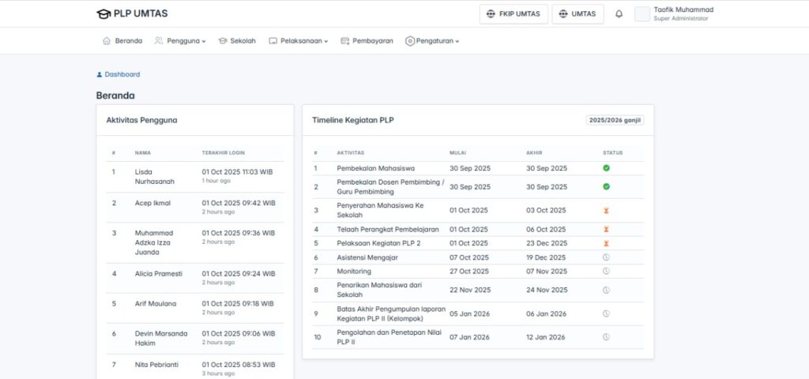Expand the Pengguna dropdown menu
This screenshot has height=379, width=809.
(x=180, y=41)
